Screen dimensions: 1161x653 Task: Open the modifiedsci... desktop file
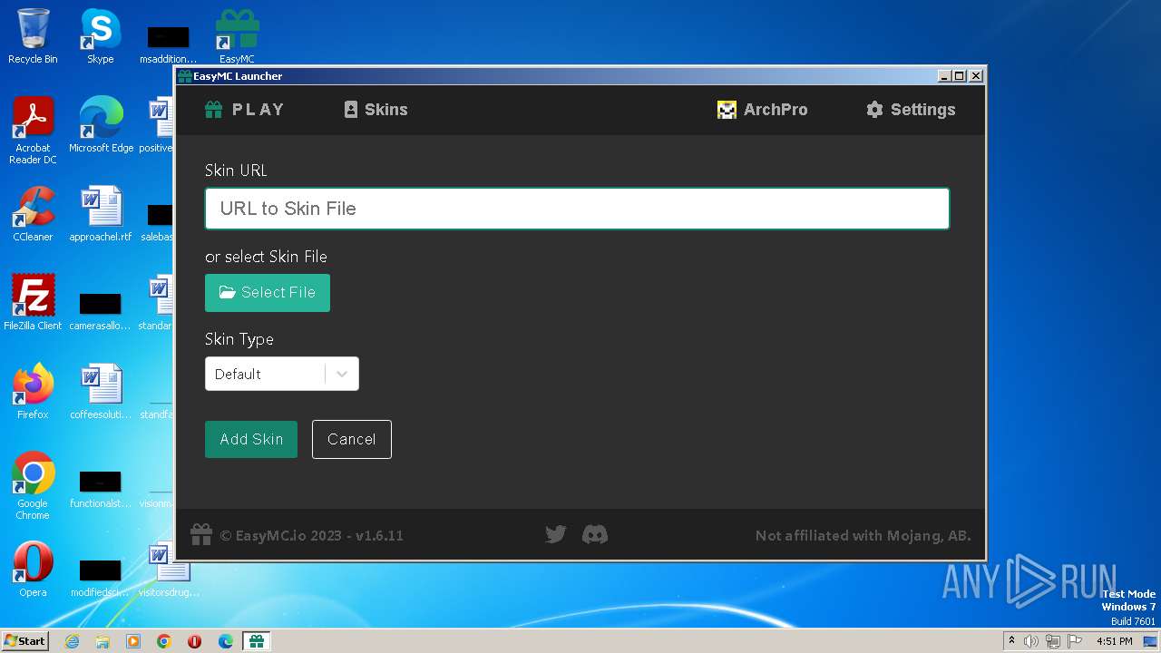click(101, 575)
